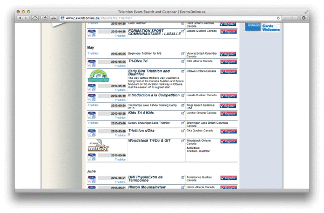Image resolution: width=324 pixels, height=213 pixels.
Task: Open Kids Tri 4 Kids event title
Action: [141, 113]
